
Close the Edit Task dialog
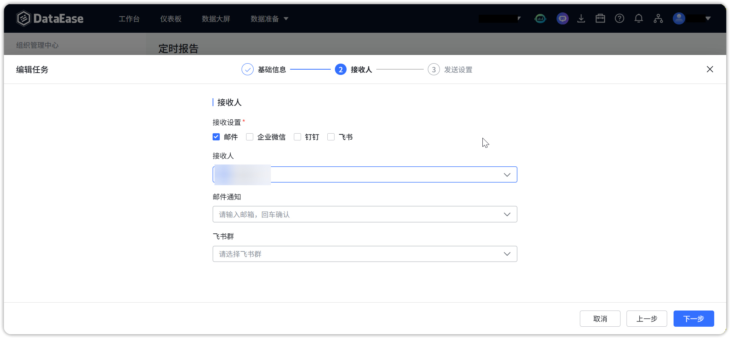point(710,69)
